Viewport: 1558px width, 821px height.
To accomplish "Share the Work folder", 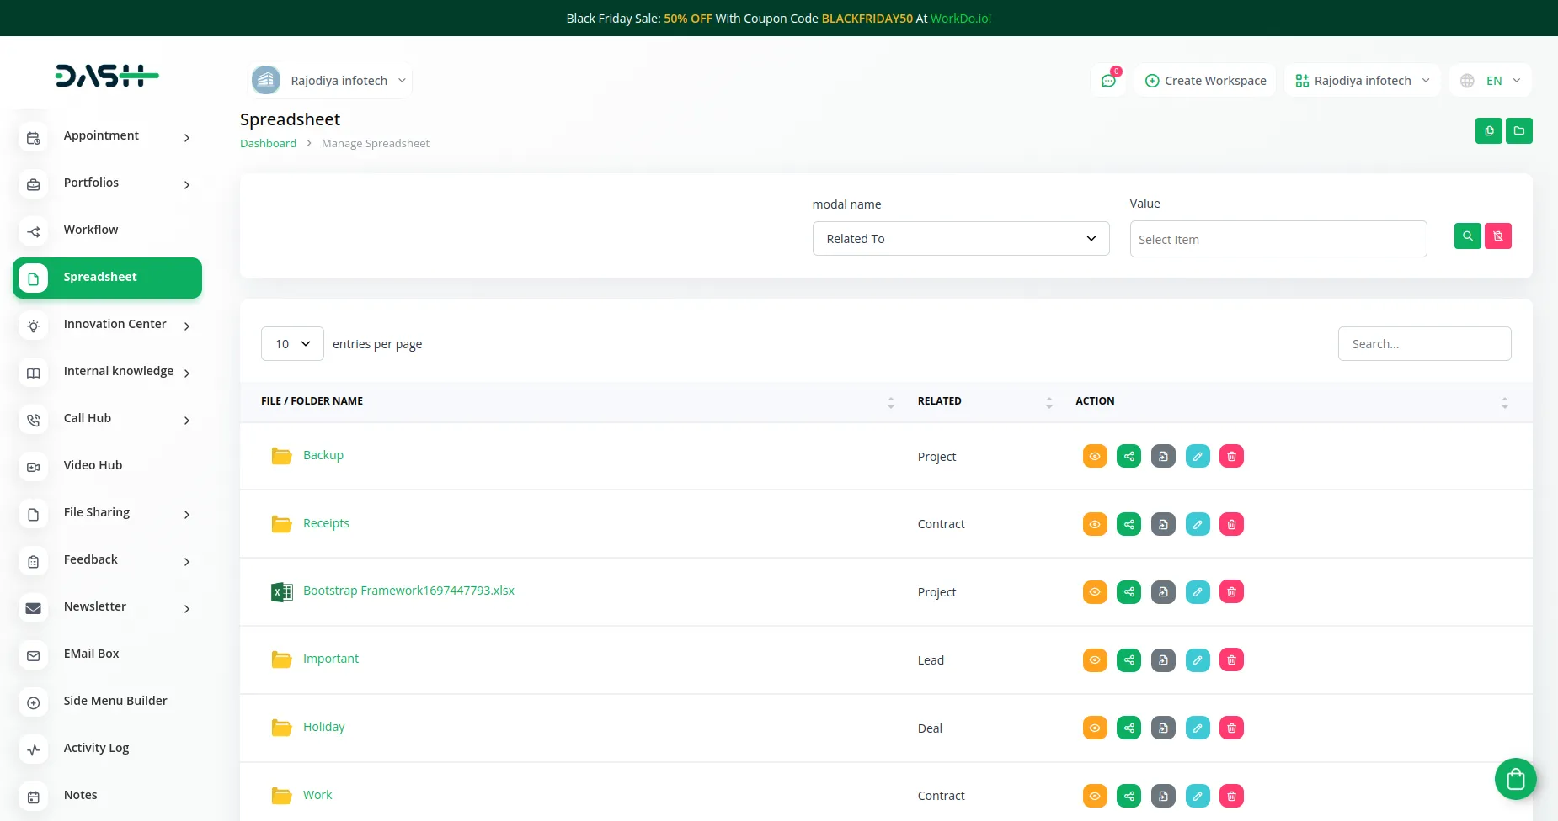I will coord(1129,797).
